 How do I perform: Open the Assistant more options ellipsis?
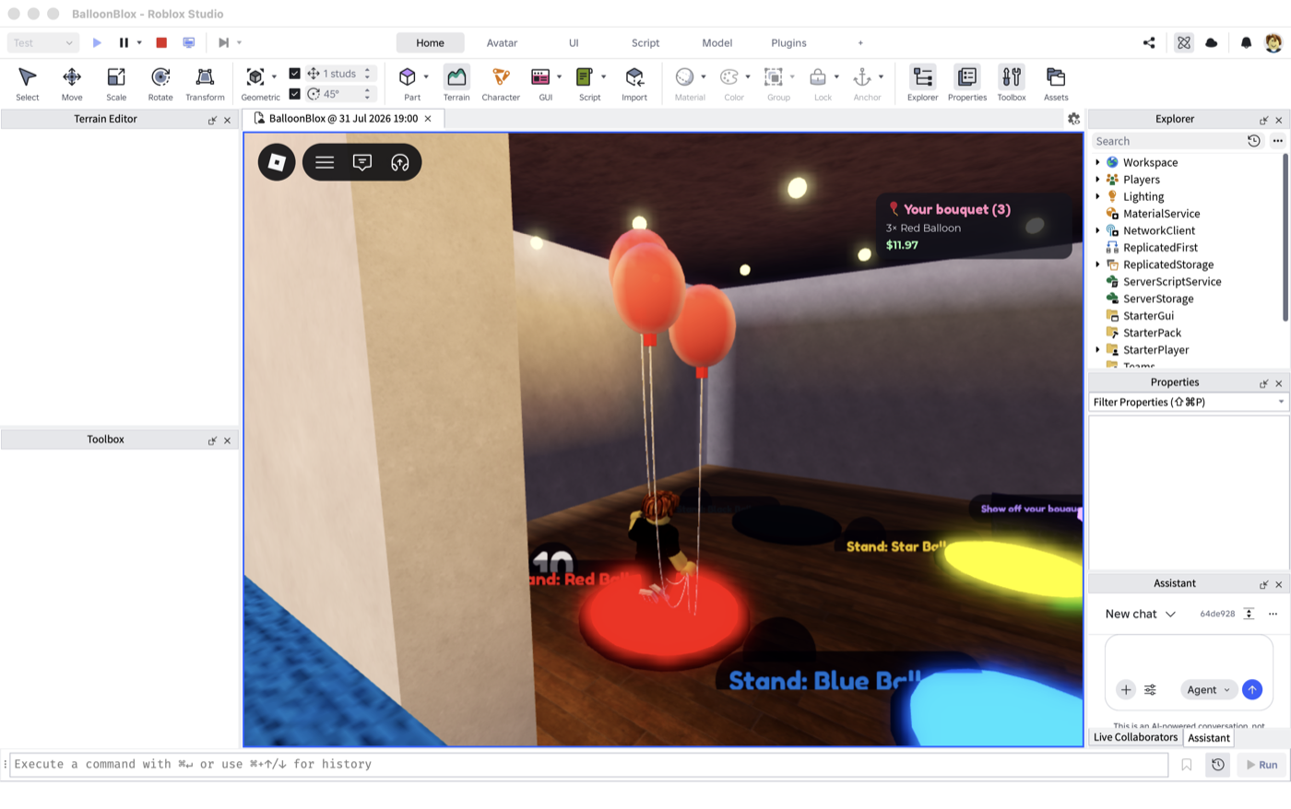[x=1273, y=614]
